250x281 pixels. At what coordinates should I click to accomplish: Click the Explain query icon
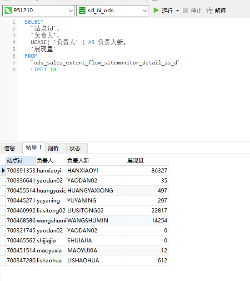point(210,10)
